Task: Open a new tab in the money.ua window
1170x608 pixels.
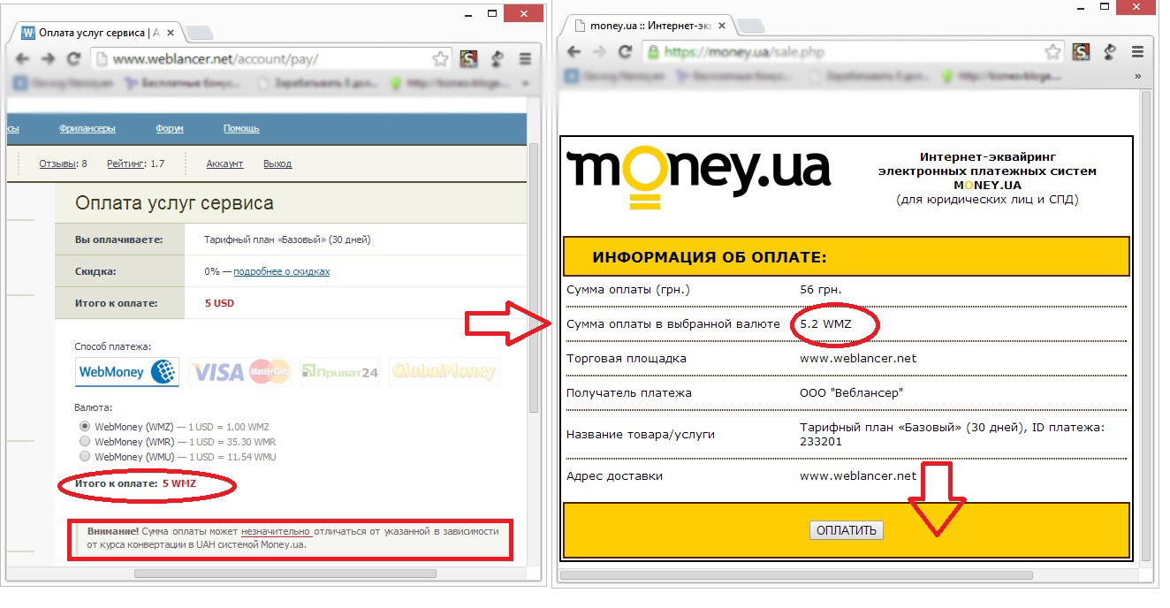Action: [750, 26]
